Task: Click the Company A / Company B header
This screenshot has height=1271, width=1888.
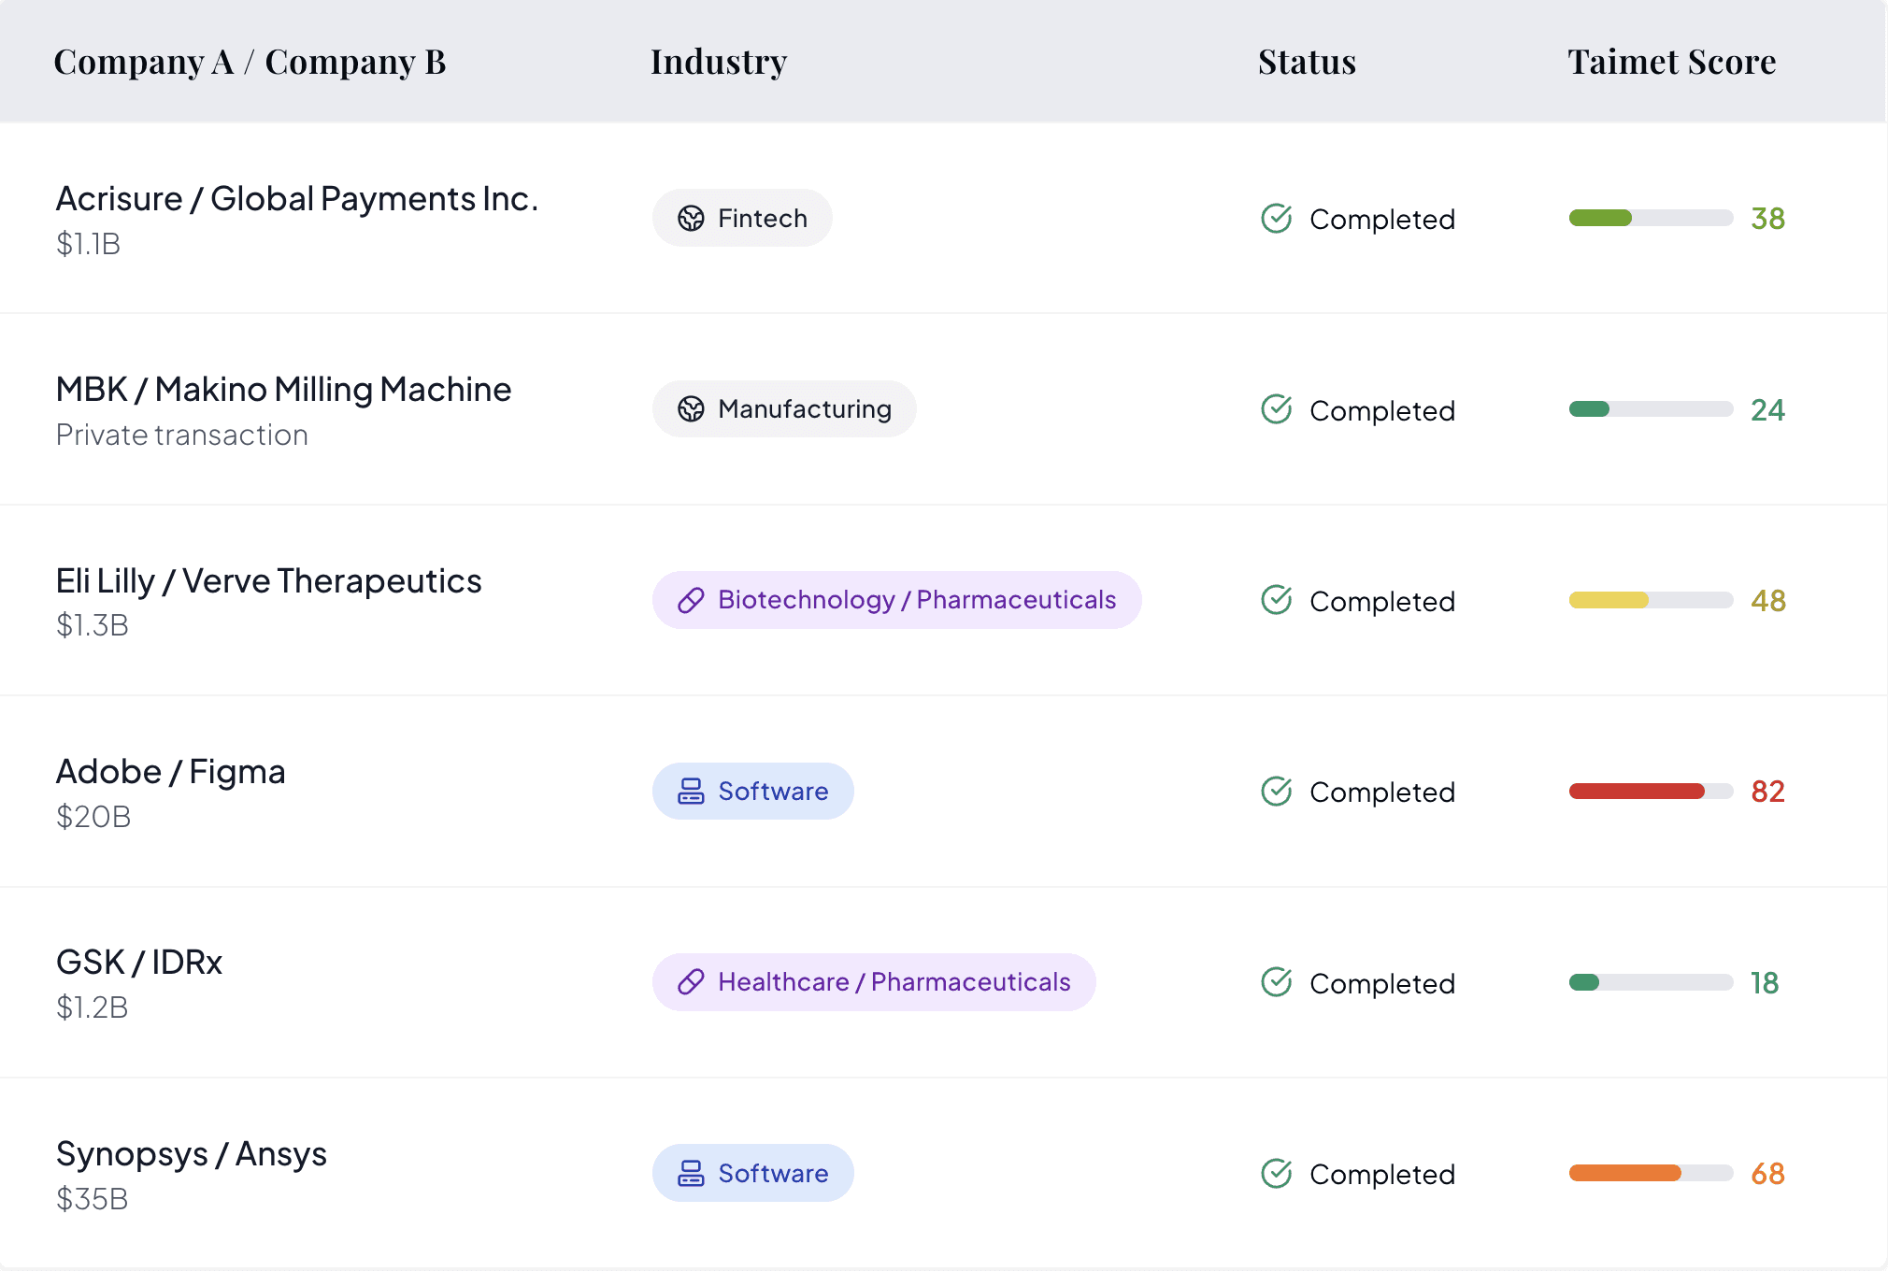Action: [x=250, y=62]
